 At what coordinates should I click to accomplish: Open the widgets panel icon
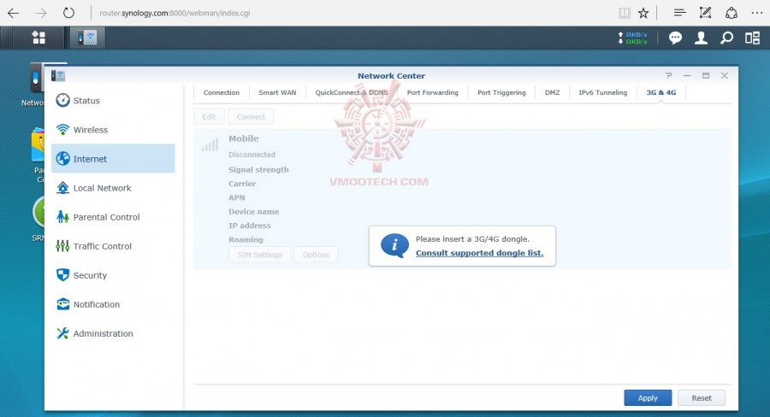pos(752,38)
